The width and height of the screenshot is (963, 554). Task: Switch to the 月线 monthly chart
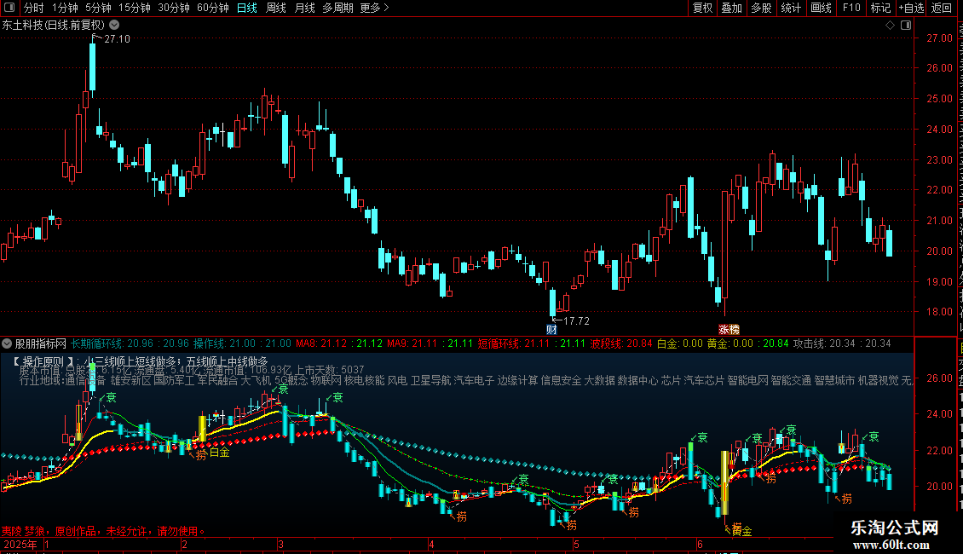click(x=304, y=8)
